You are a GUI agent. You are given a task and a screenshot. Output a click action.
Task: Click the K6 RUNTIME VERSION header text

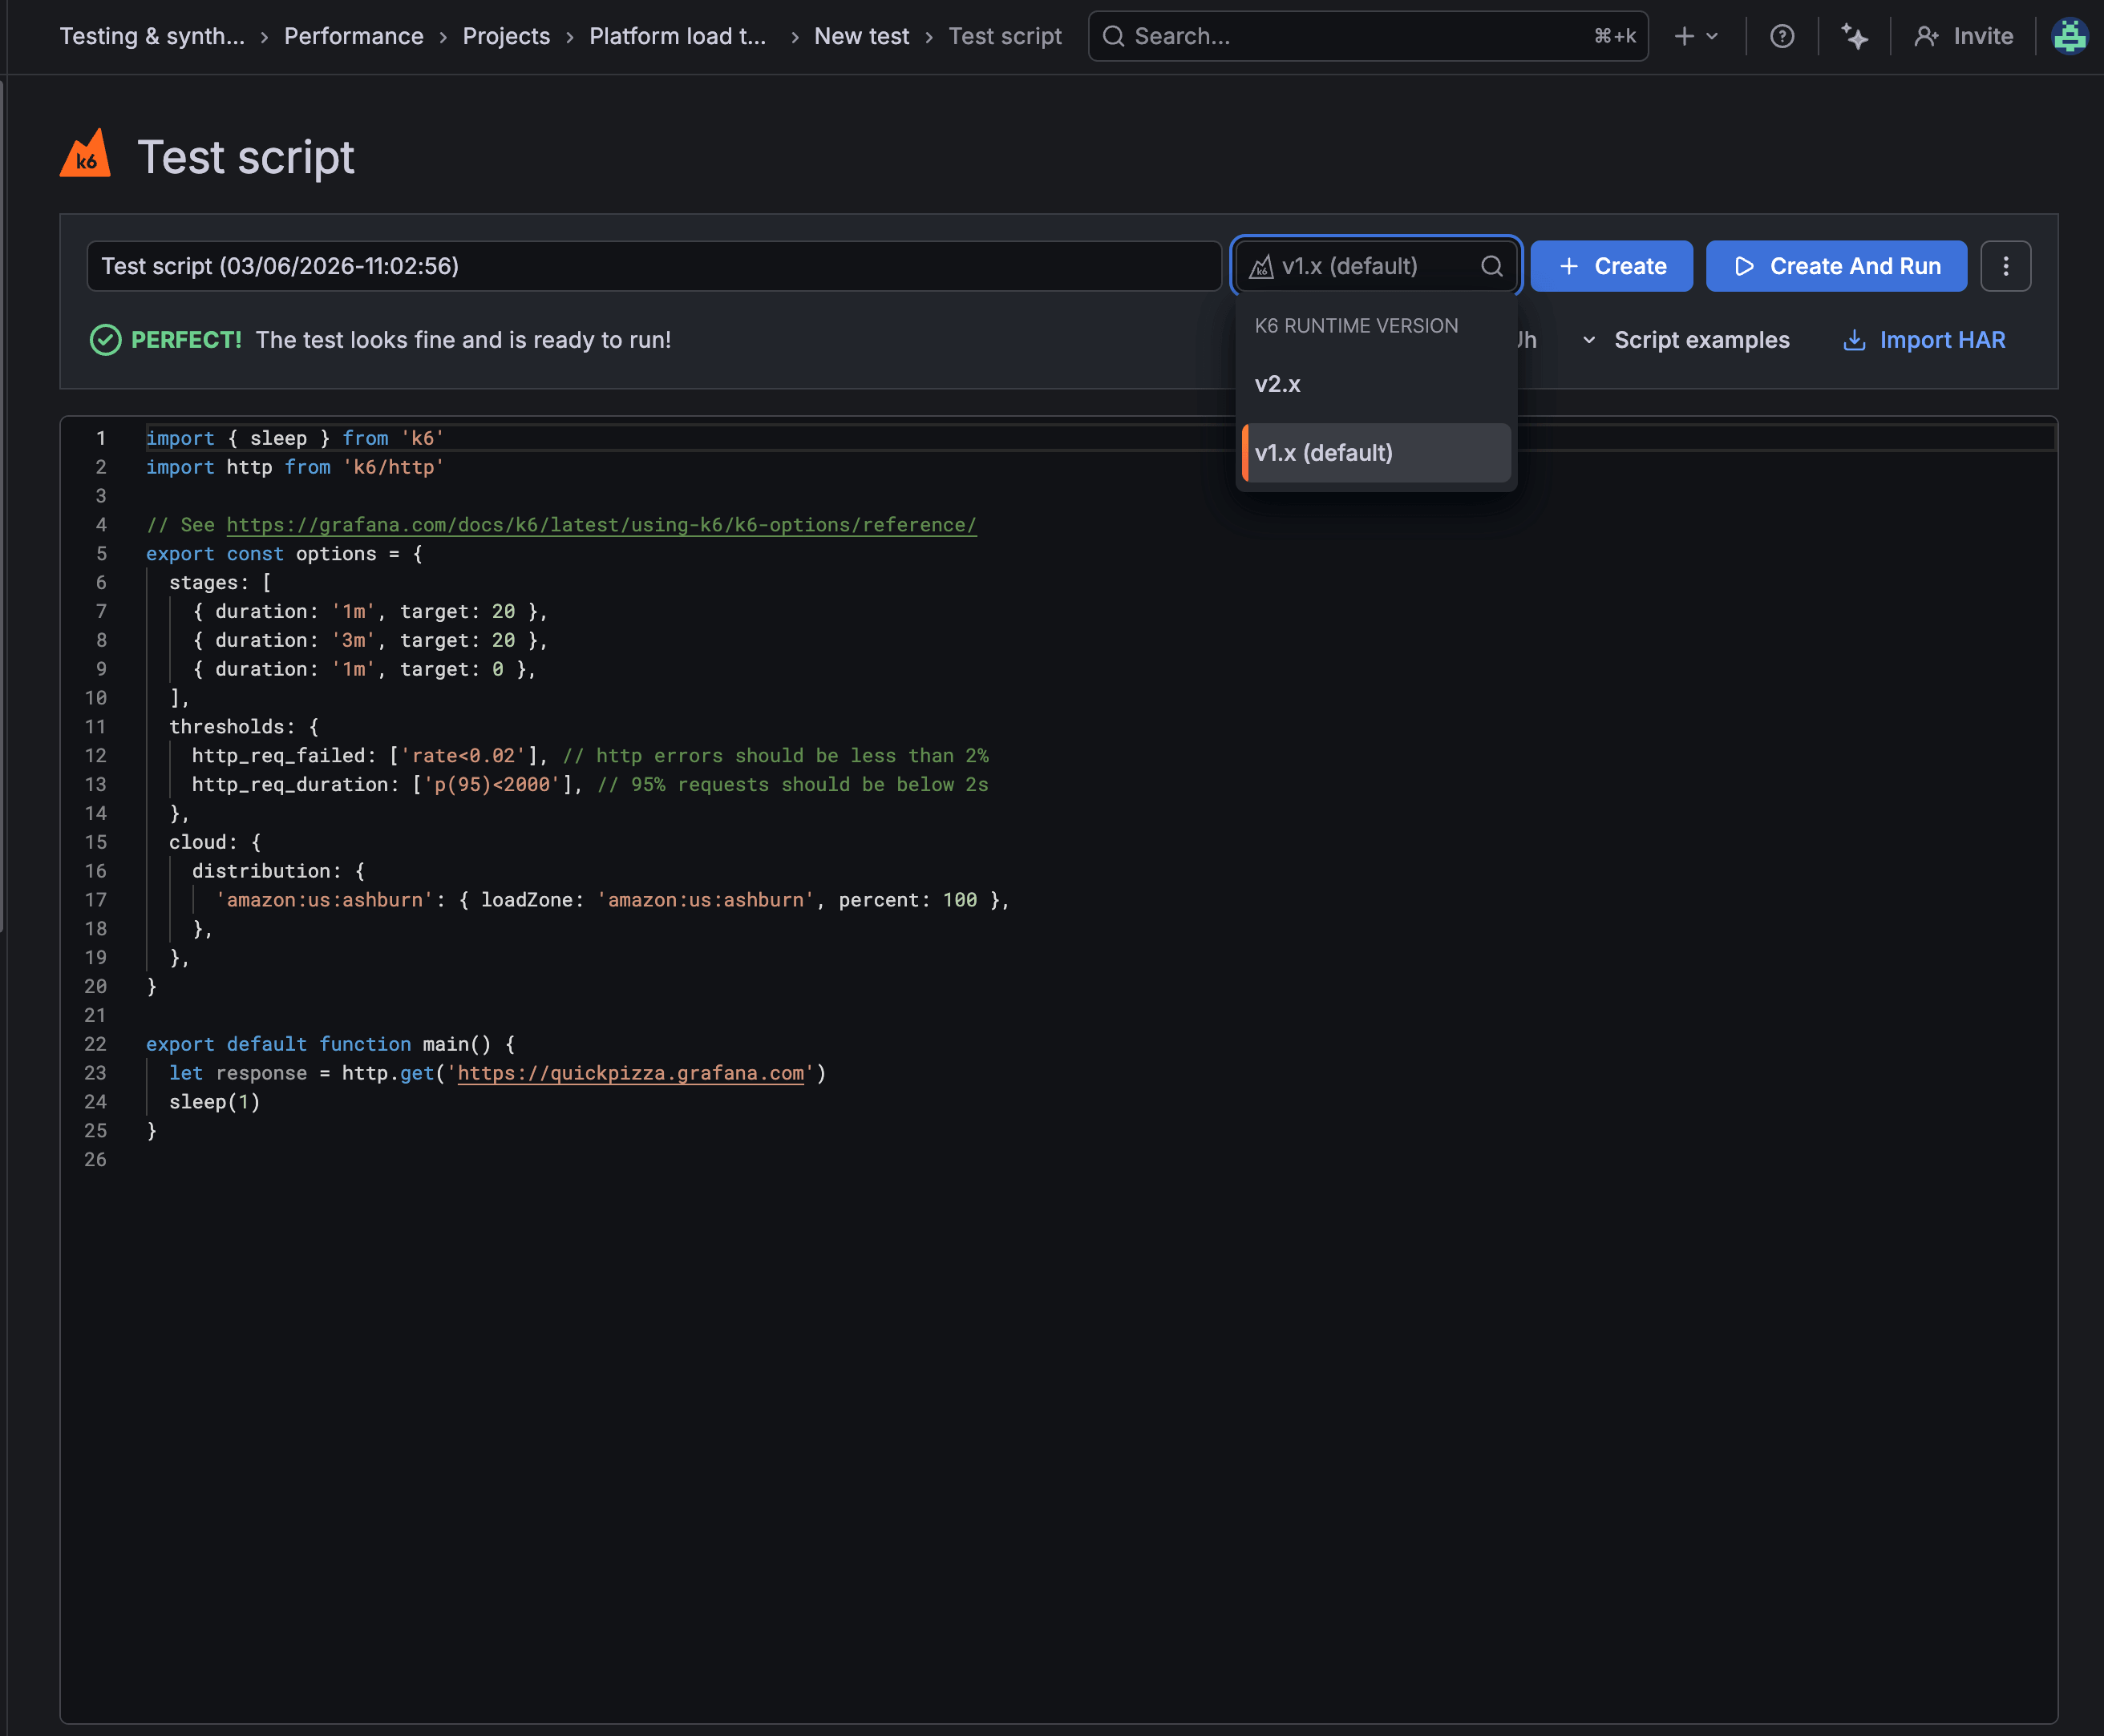pos(1356,326)
